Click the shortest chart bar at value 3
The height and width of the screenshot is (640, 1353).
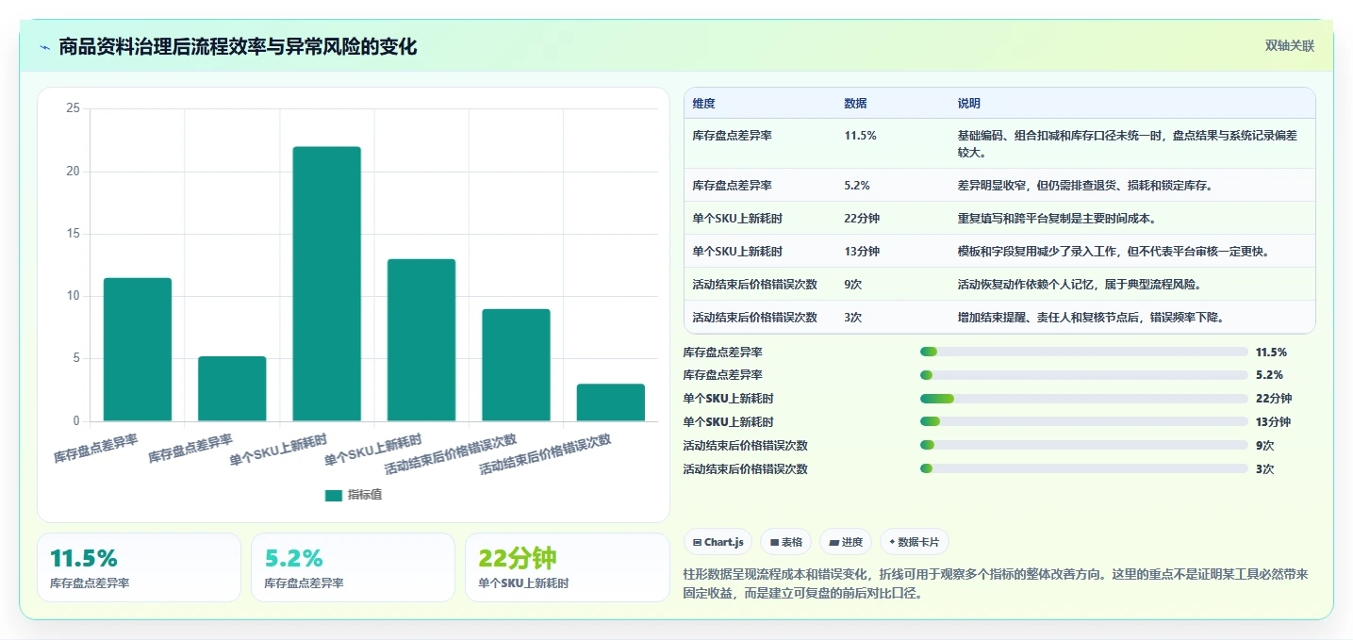(x=611, y=402)
